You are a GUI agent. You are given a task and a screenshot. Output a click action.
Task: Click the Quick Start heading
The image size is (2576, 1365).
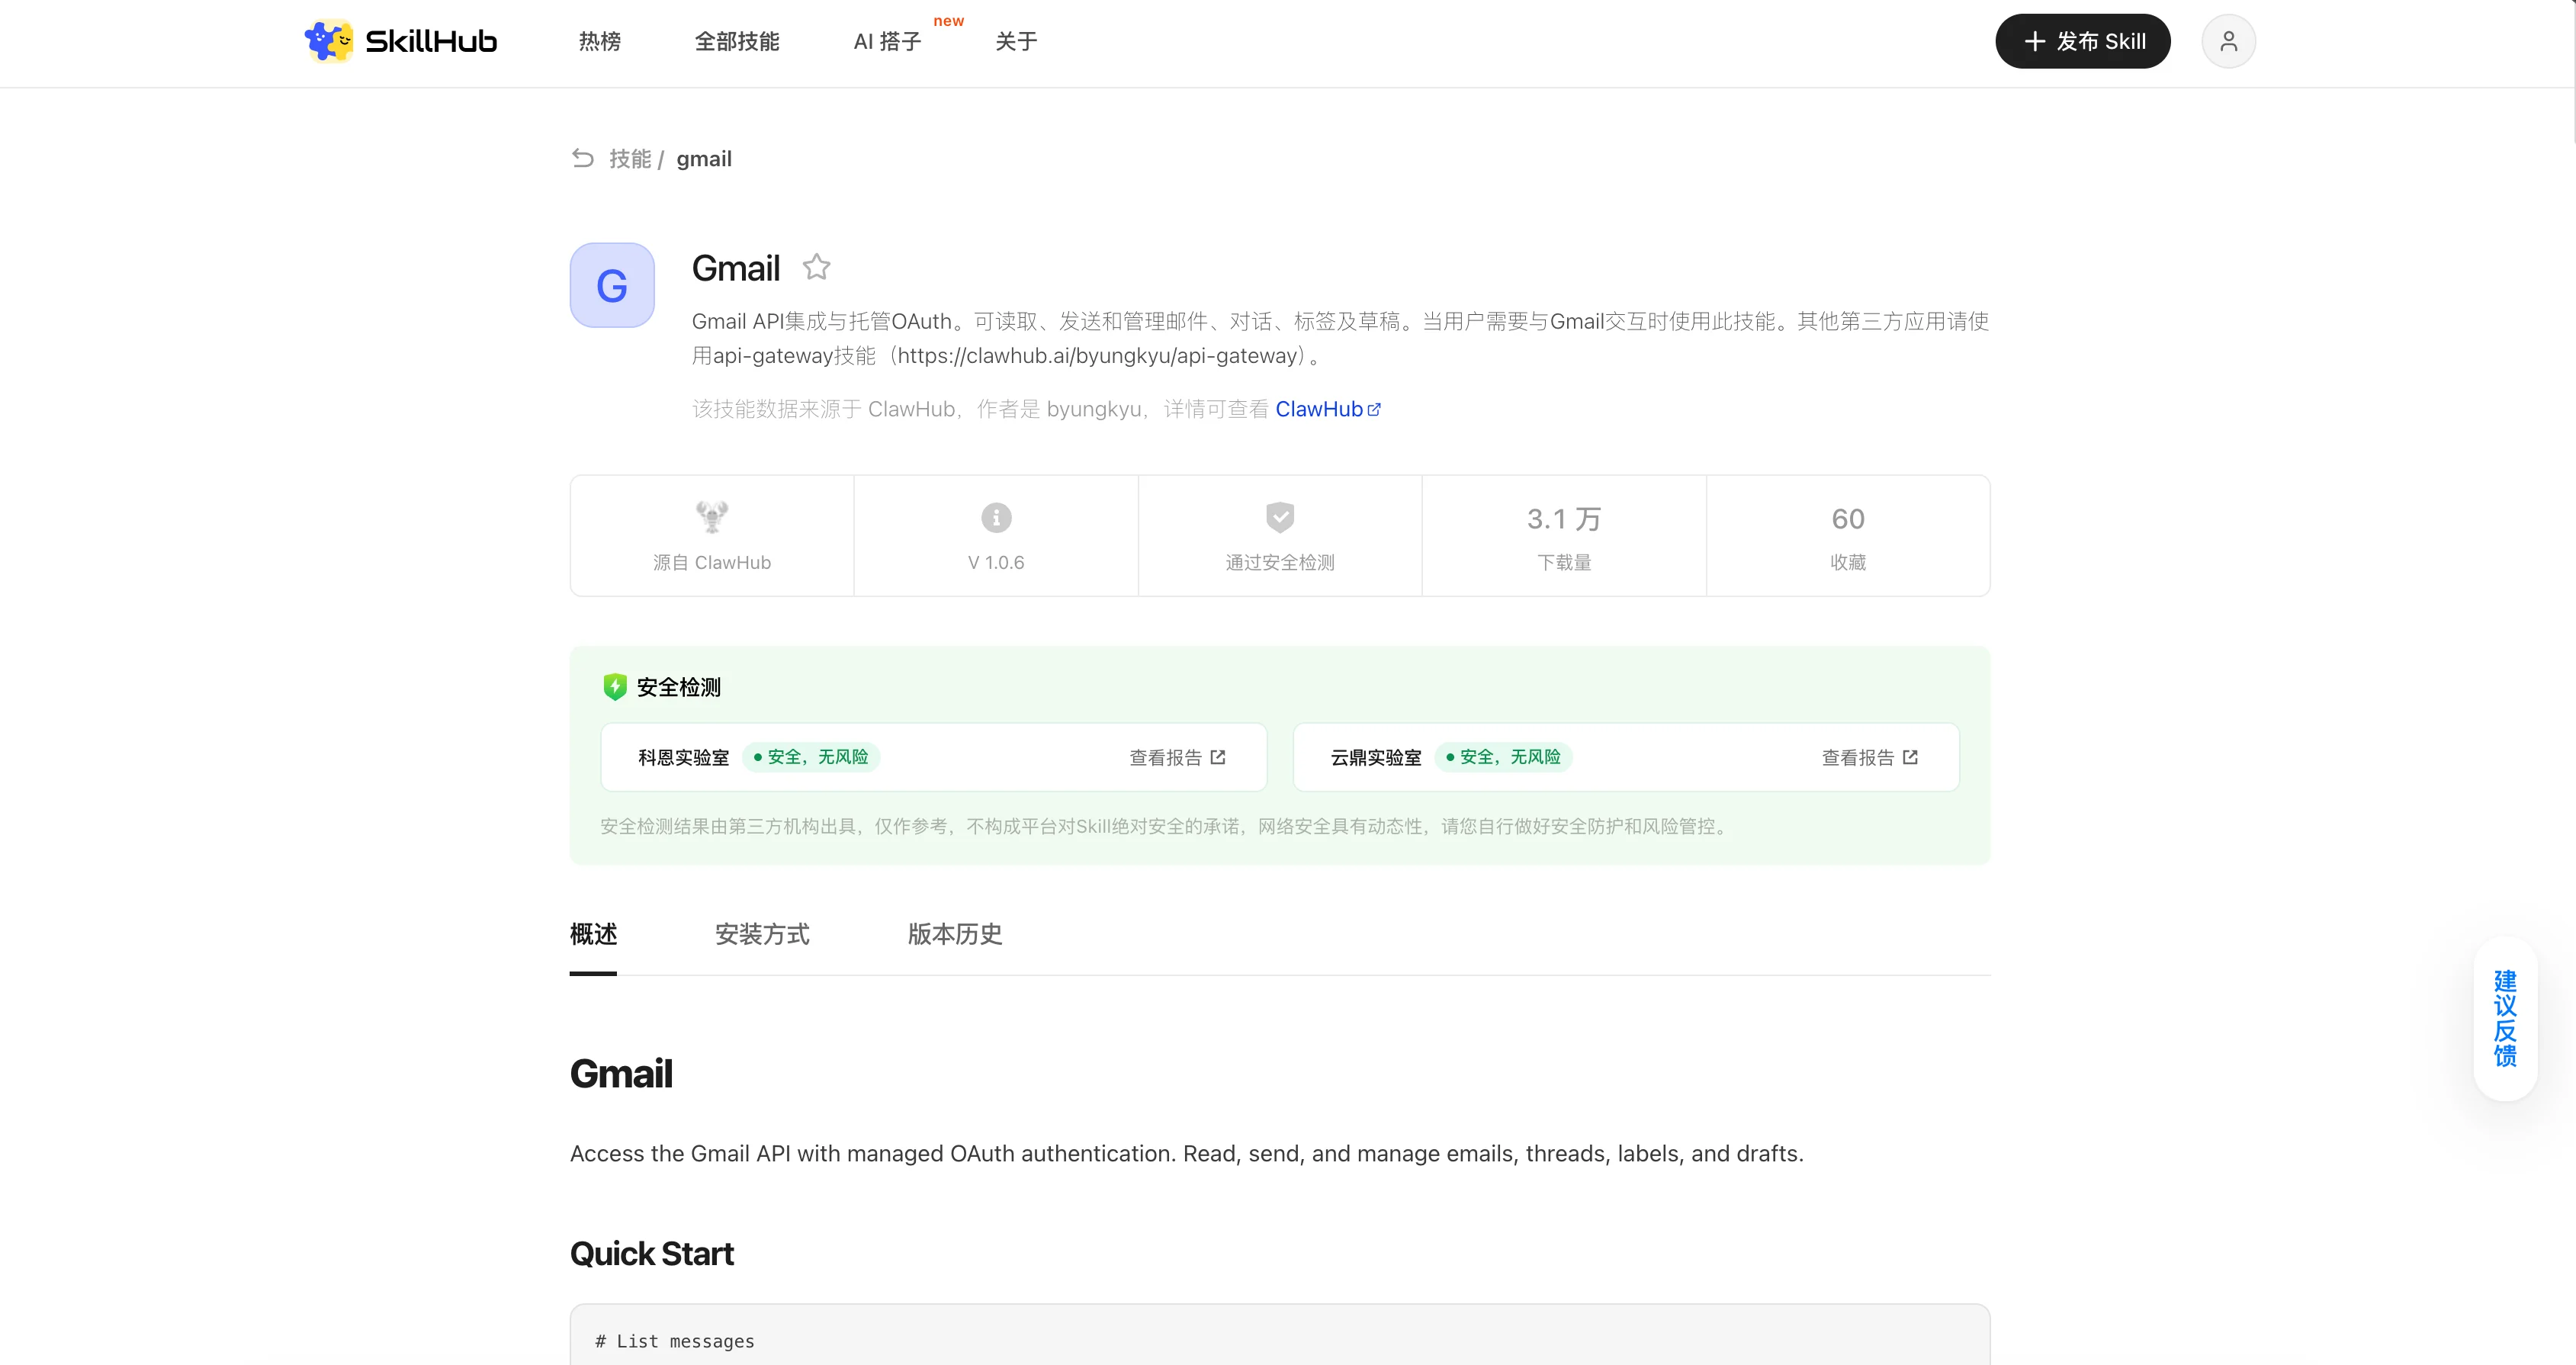pos(652,1253)
